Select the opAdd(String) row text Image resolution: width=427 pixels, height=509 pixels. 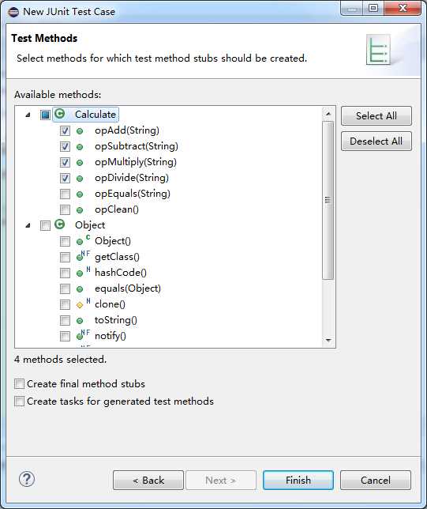point(127,130)
